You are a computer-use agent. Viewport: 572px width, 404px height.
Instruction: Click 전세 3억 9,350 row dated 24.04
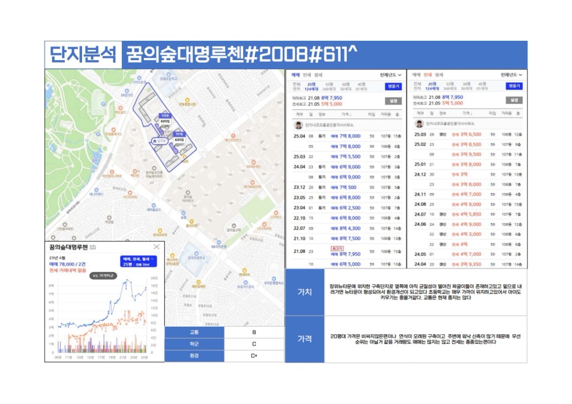(468, 264)
